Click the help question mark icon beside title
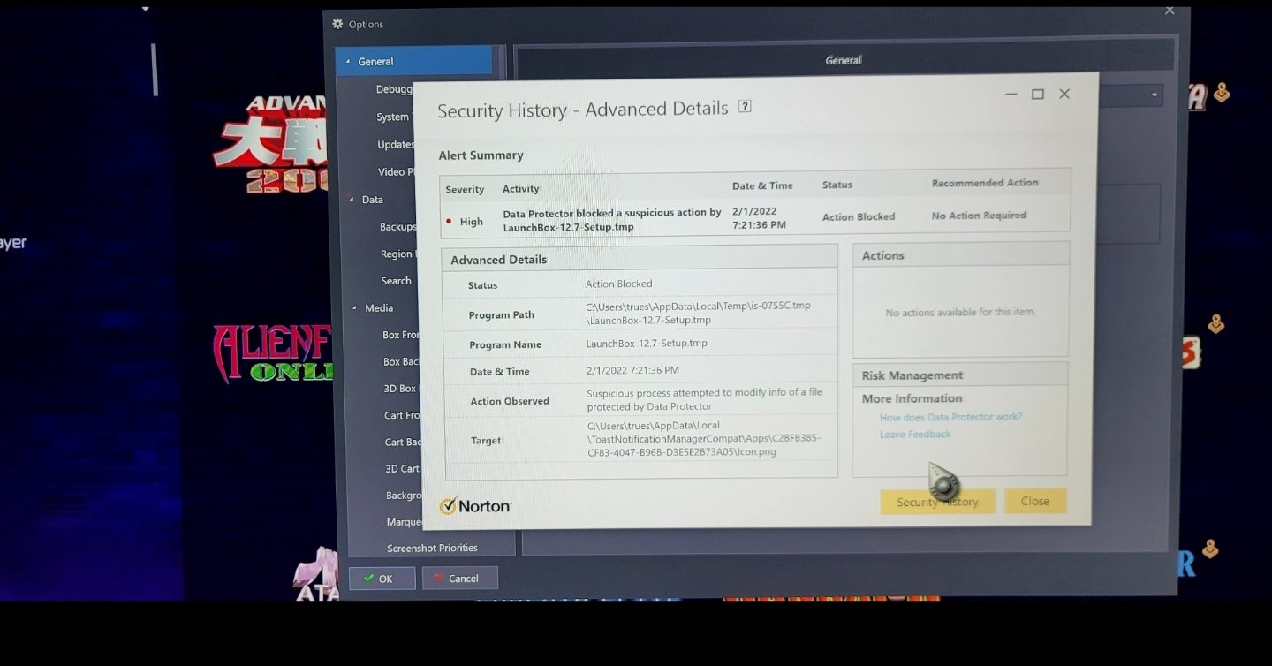The height and width of the screenshot is (666, 1272). [x=745, y=107]
